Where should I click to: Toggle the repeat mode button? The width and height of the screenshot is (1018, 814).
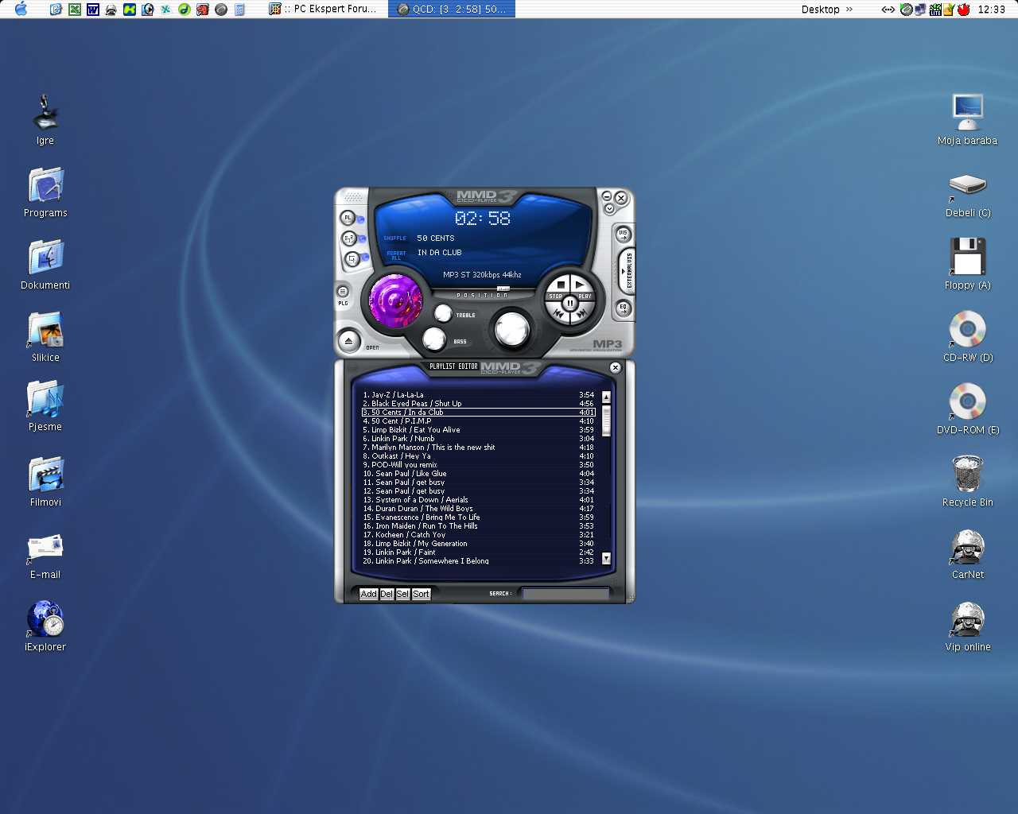click(352, 258)
